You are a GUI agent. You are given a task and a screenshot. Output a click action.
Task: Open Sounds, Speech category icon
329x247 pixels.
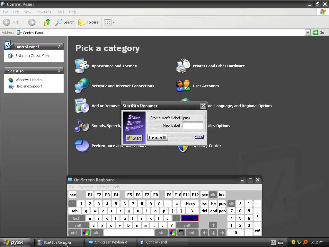82,125
